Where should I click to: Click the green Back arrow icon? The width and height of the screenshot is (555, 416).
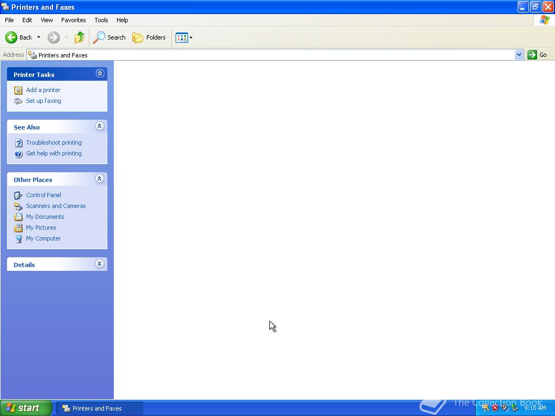(x=11, y=37)
